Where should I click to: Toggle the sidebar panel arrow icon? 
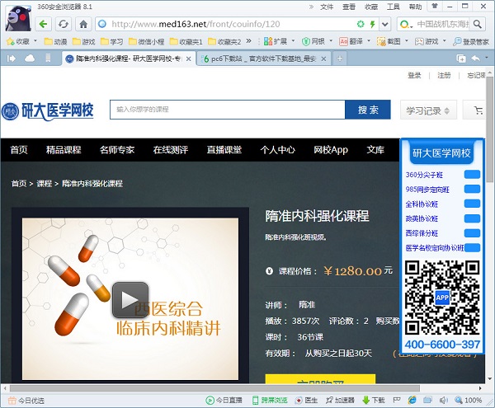[11, 59]
